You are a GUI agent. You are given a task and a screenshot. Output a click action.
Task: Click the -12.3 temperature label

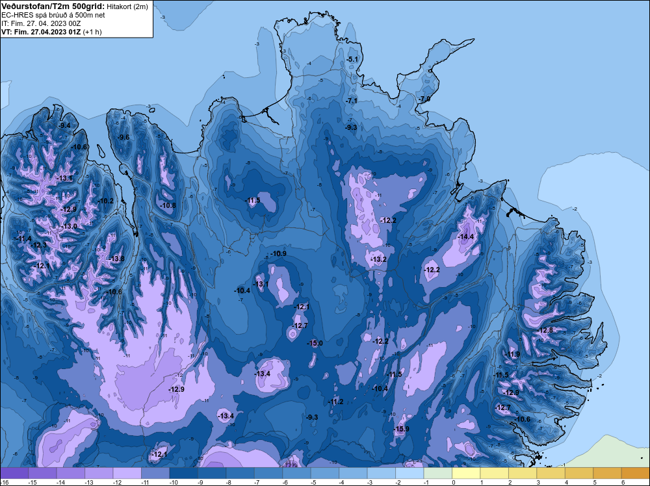click(x=39, y=245)
